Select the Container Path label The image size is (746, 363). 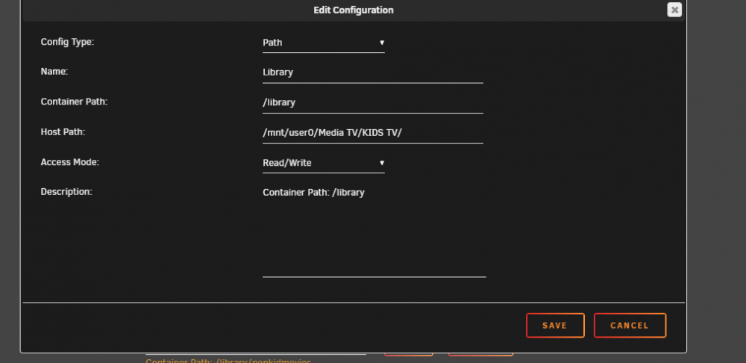point(74,102)
